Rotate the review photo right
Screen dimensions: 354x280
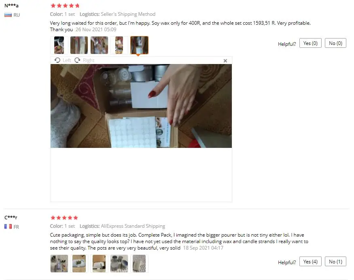[84, 60]
